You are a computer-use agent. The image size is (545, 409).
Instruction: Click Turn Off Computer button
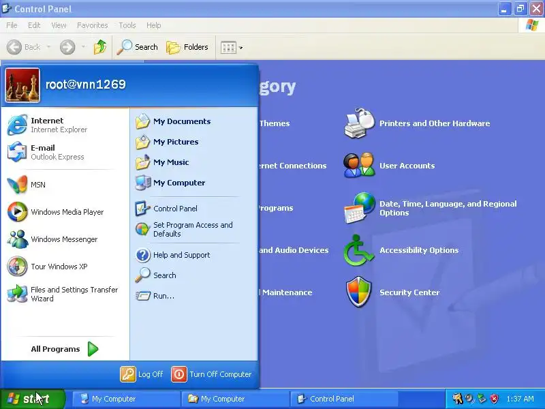(211, 374)
